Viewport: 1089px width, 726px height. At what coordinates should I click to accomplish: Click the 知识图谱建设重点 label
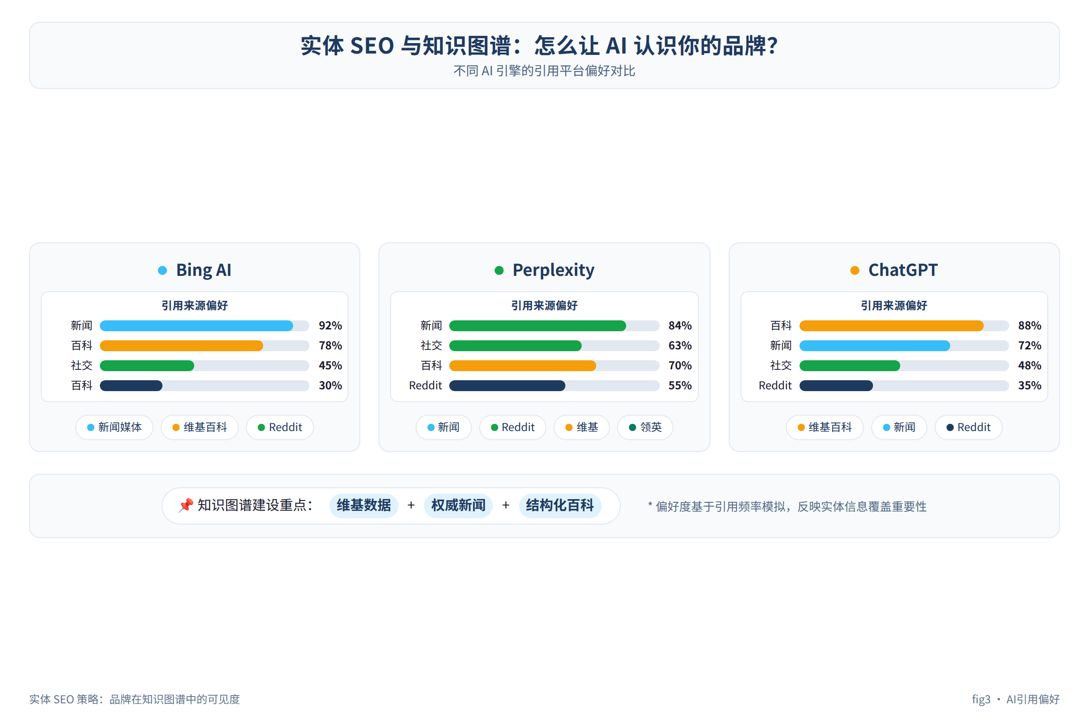pyautogui.click(x=255, y=505)
